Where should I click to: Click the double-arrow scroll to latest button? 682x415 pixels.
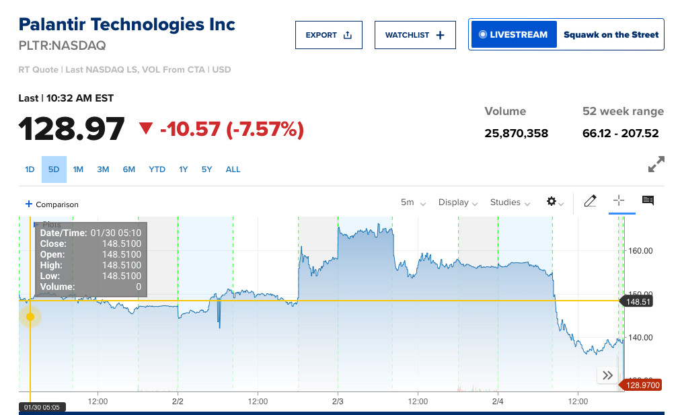[x=607, y=375]
